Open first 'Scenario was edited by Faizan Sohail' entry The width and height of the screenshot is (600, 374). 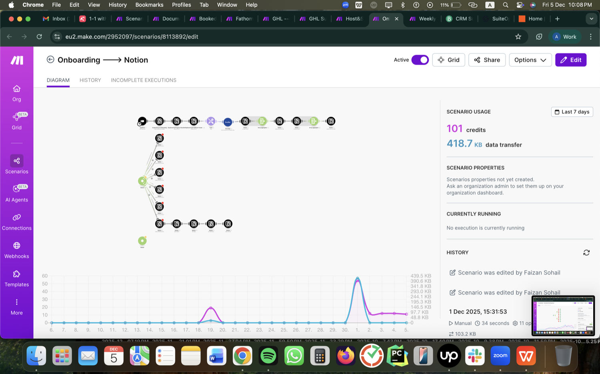pos(505,273)
